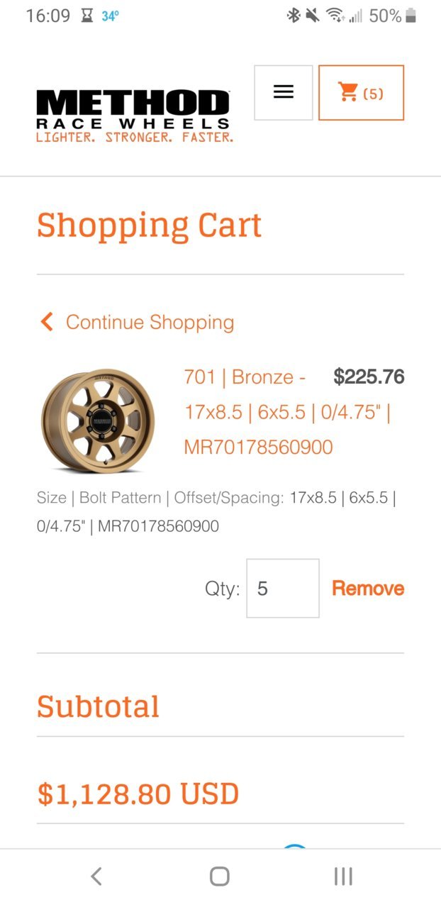
Task: Open the hamburger navigation menu
Action: (x=284, y=92)
